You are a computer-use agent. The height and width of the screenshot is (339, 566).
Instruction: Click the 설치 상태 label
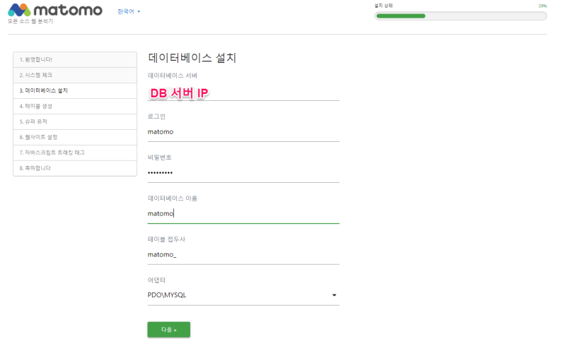point(383,6)
